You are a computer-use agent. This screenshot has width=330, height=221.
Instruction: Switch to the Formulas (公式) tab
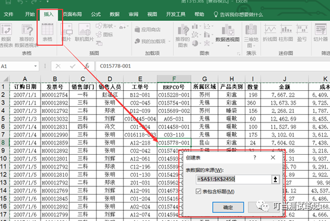[96, 14]
